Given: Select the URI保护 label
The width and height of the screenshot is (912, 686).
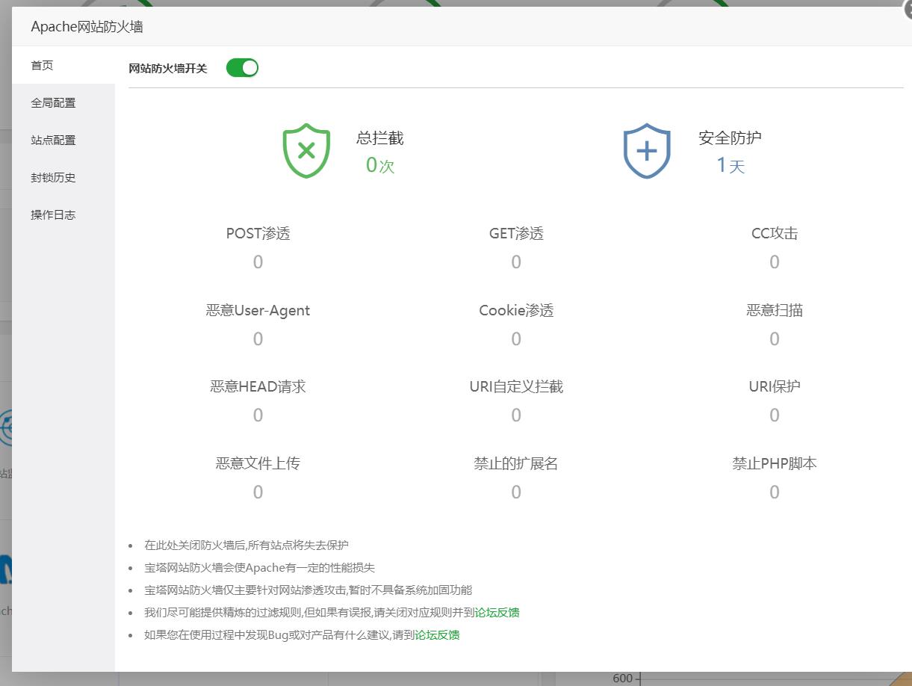Looking at the screenshot, I should 775,387.
